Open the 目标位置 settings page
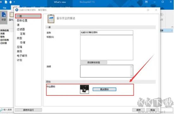Screen dimensions: 174x114 tap(22, 21)
